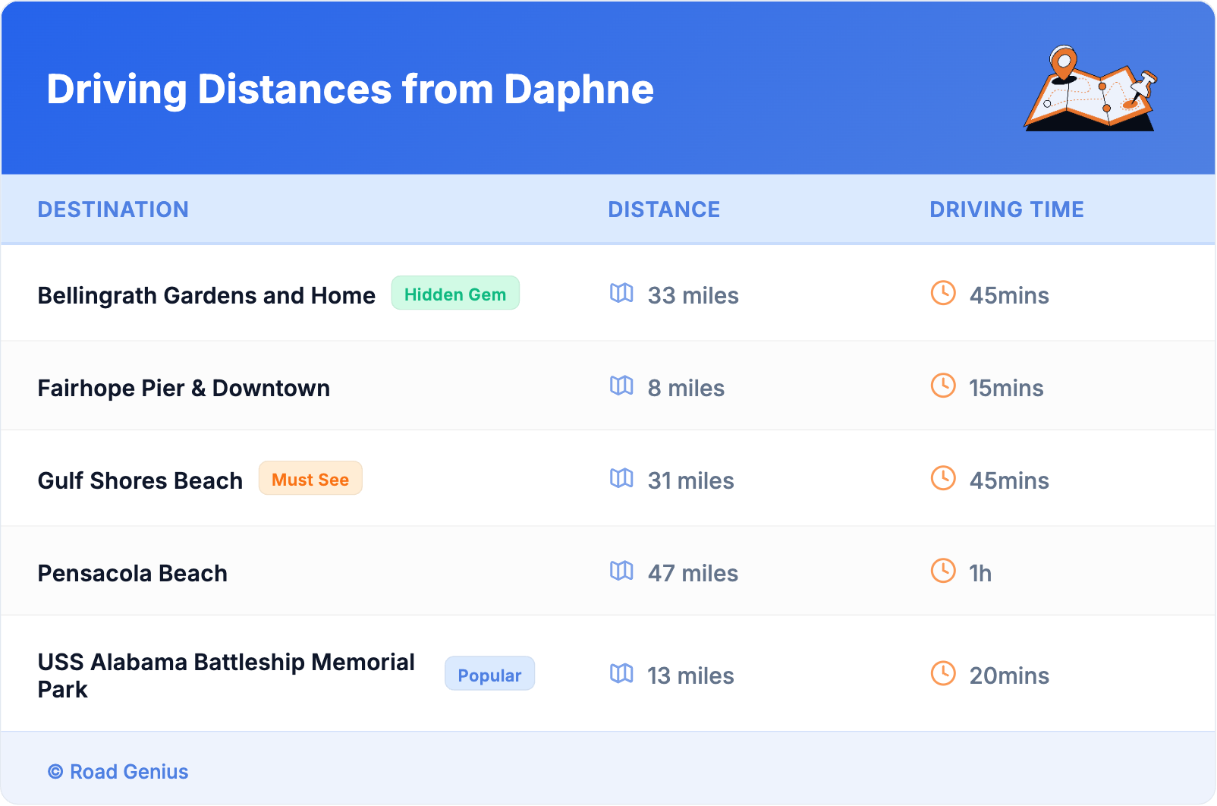
Task: Click the Must See badge
Action: tap(310, 479)
